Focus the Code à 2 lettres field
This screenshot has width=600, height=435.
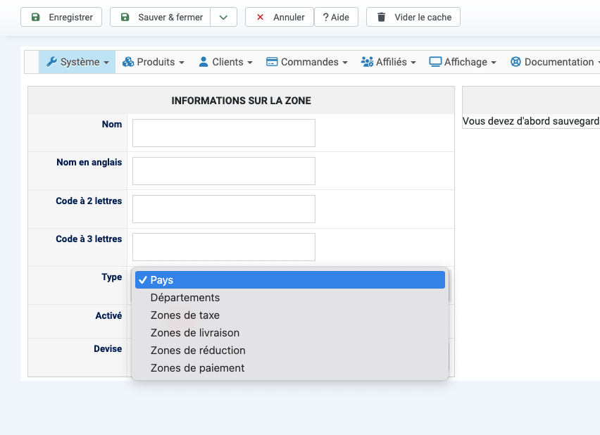pos(224,209)
